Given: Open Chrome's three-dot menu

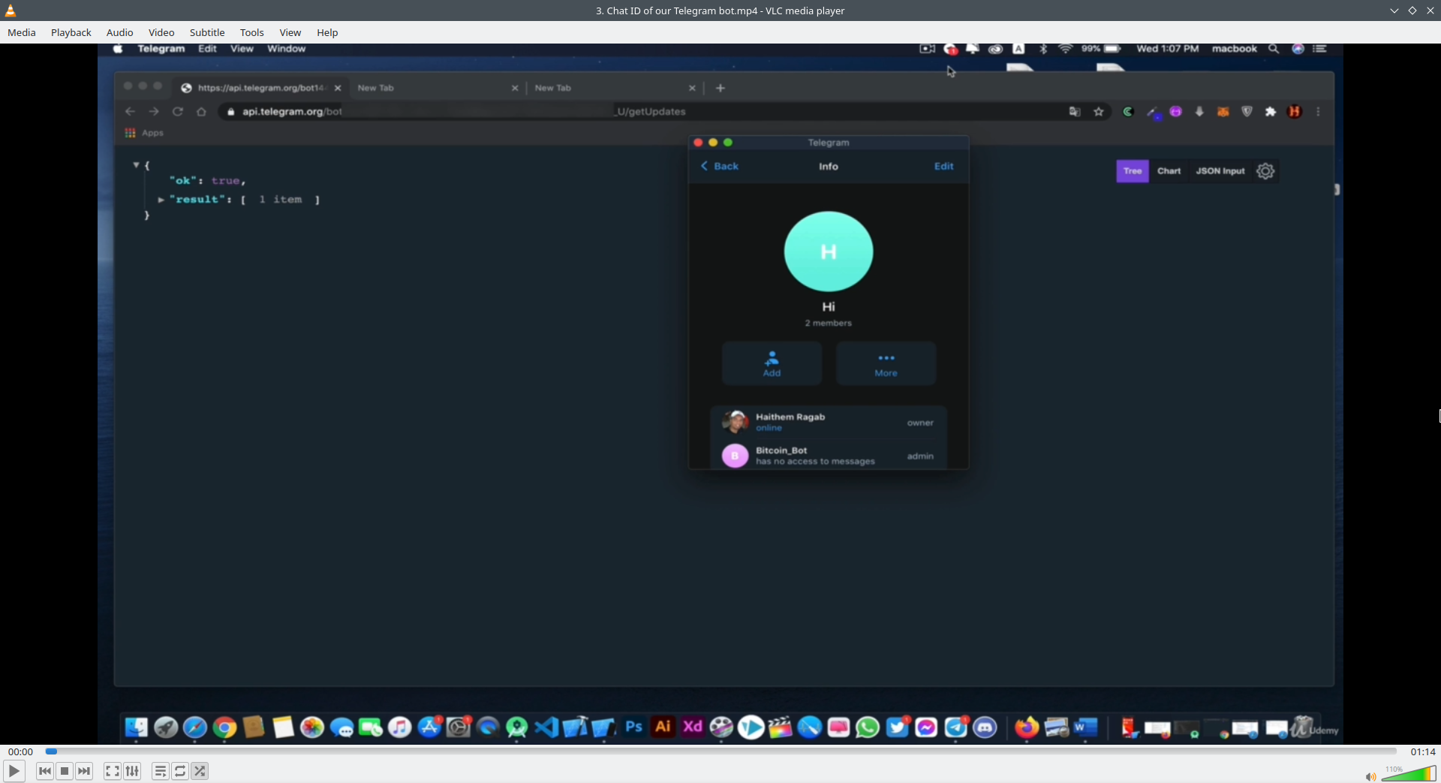Looking at the screenshot, I should (x=1319, y=112).
